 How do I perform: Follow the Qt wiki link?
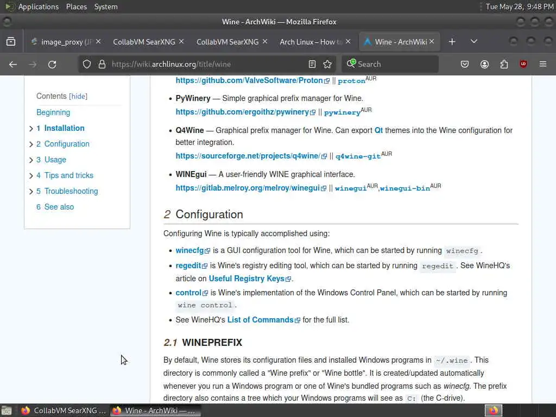[x=378, y=130]
